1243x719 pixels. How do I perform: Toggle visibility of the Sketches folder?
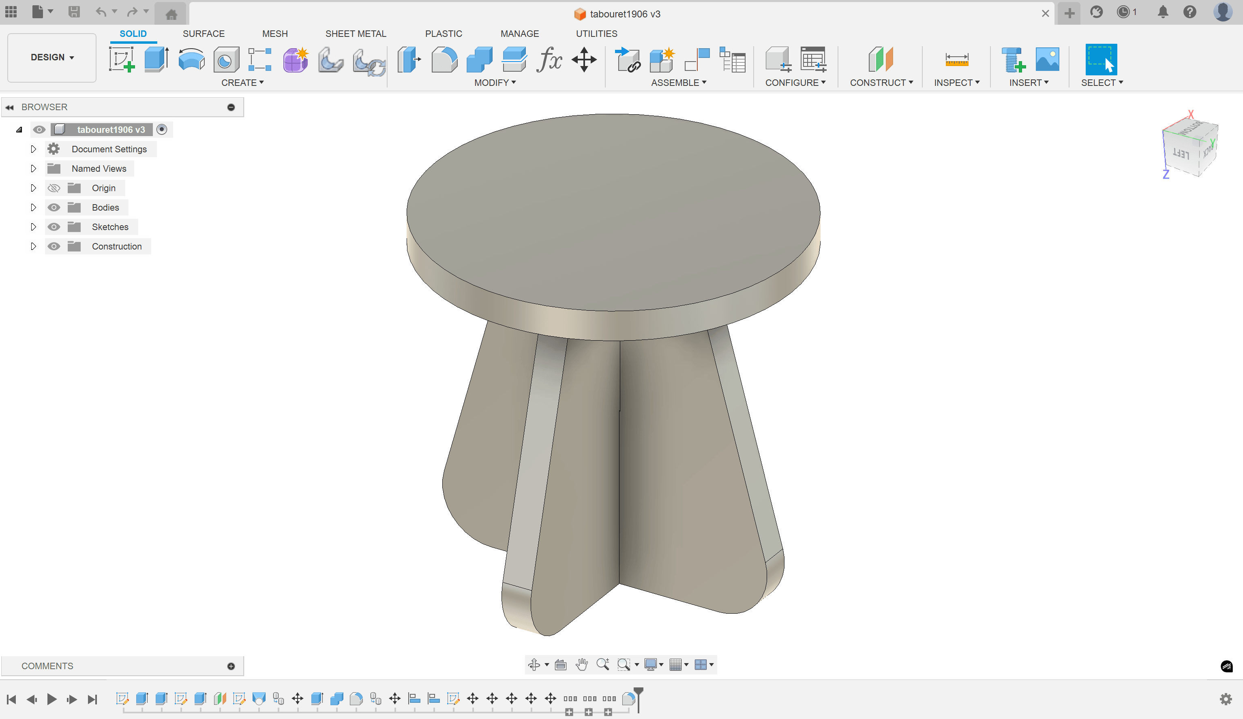click(x=54, y=227)
